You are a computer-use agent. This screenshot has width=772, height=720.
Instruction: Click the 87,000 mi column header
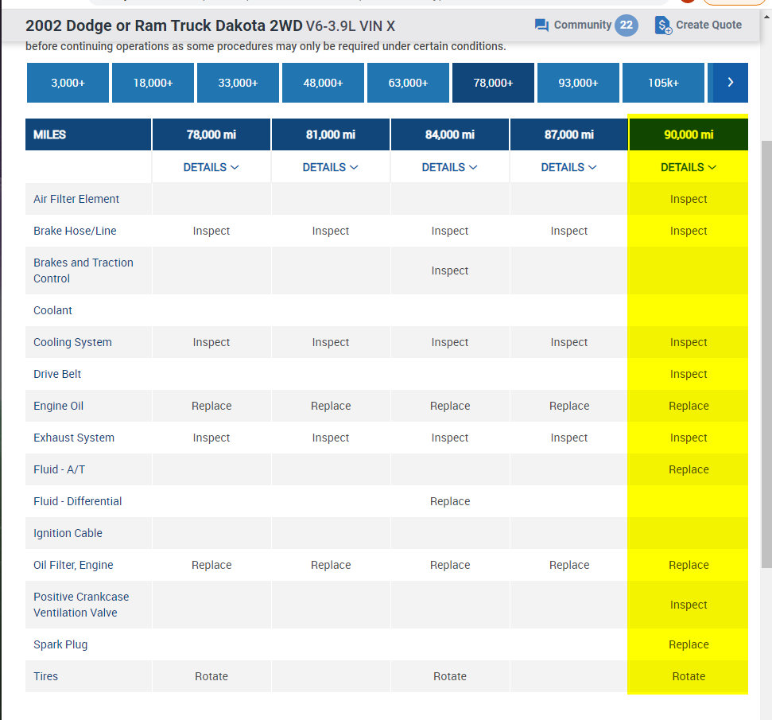569,134
